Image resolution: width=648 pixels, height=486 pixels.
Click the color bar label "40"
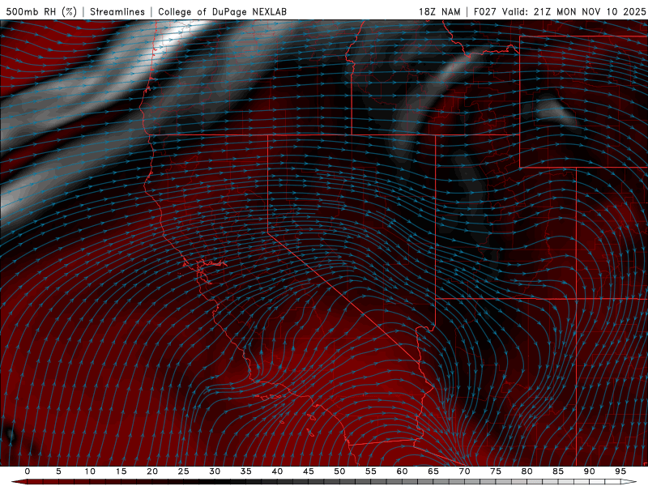point(277,471)
